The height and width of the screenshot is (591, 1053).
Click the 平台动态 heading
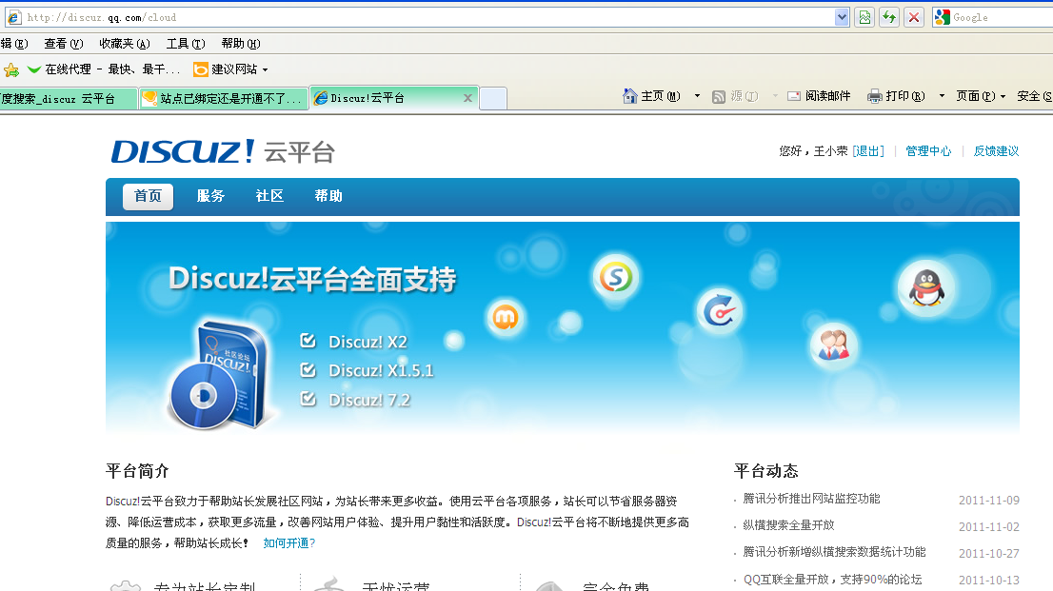coord(766,471)
